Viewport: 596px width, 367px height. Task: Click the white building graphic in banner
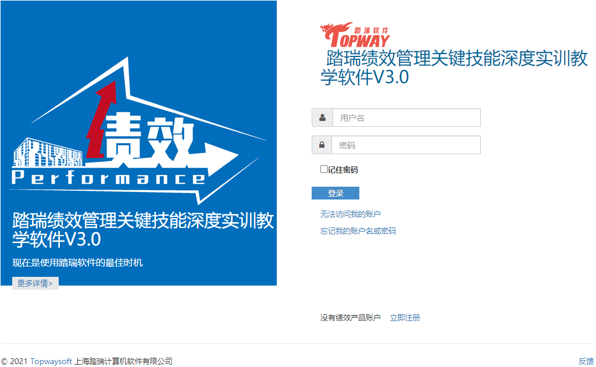point(48,154)
